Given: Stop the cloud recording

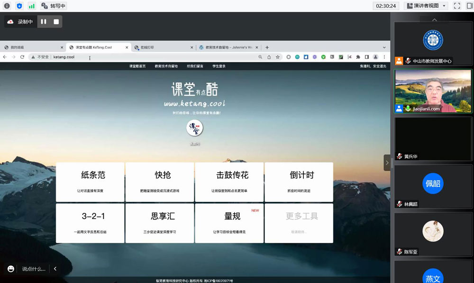Looking at the screenshot, I should (57, 21).
